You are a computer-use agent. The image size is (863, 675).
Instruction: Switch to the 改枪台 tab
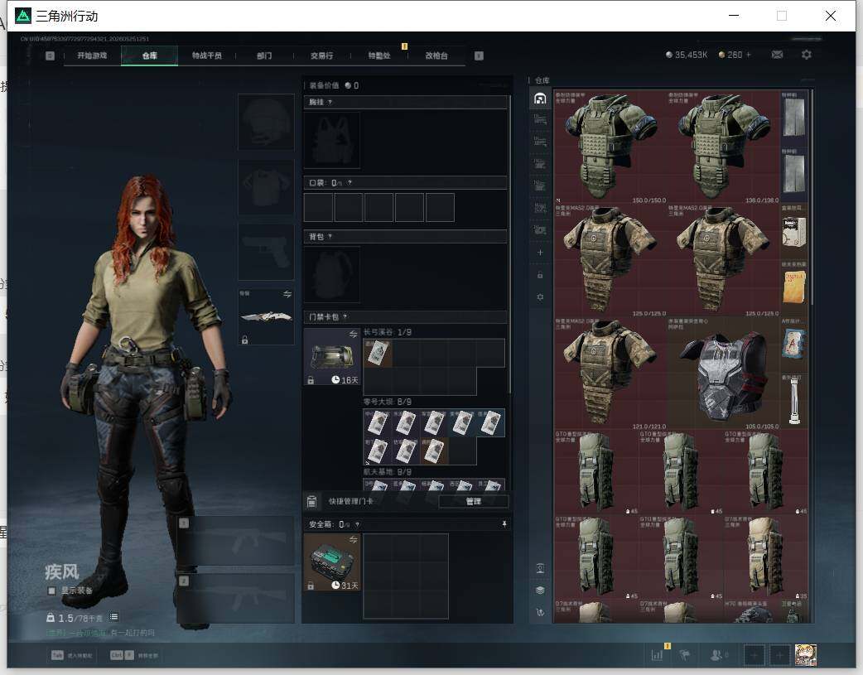point(436,55)
